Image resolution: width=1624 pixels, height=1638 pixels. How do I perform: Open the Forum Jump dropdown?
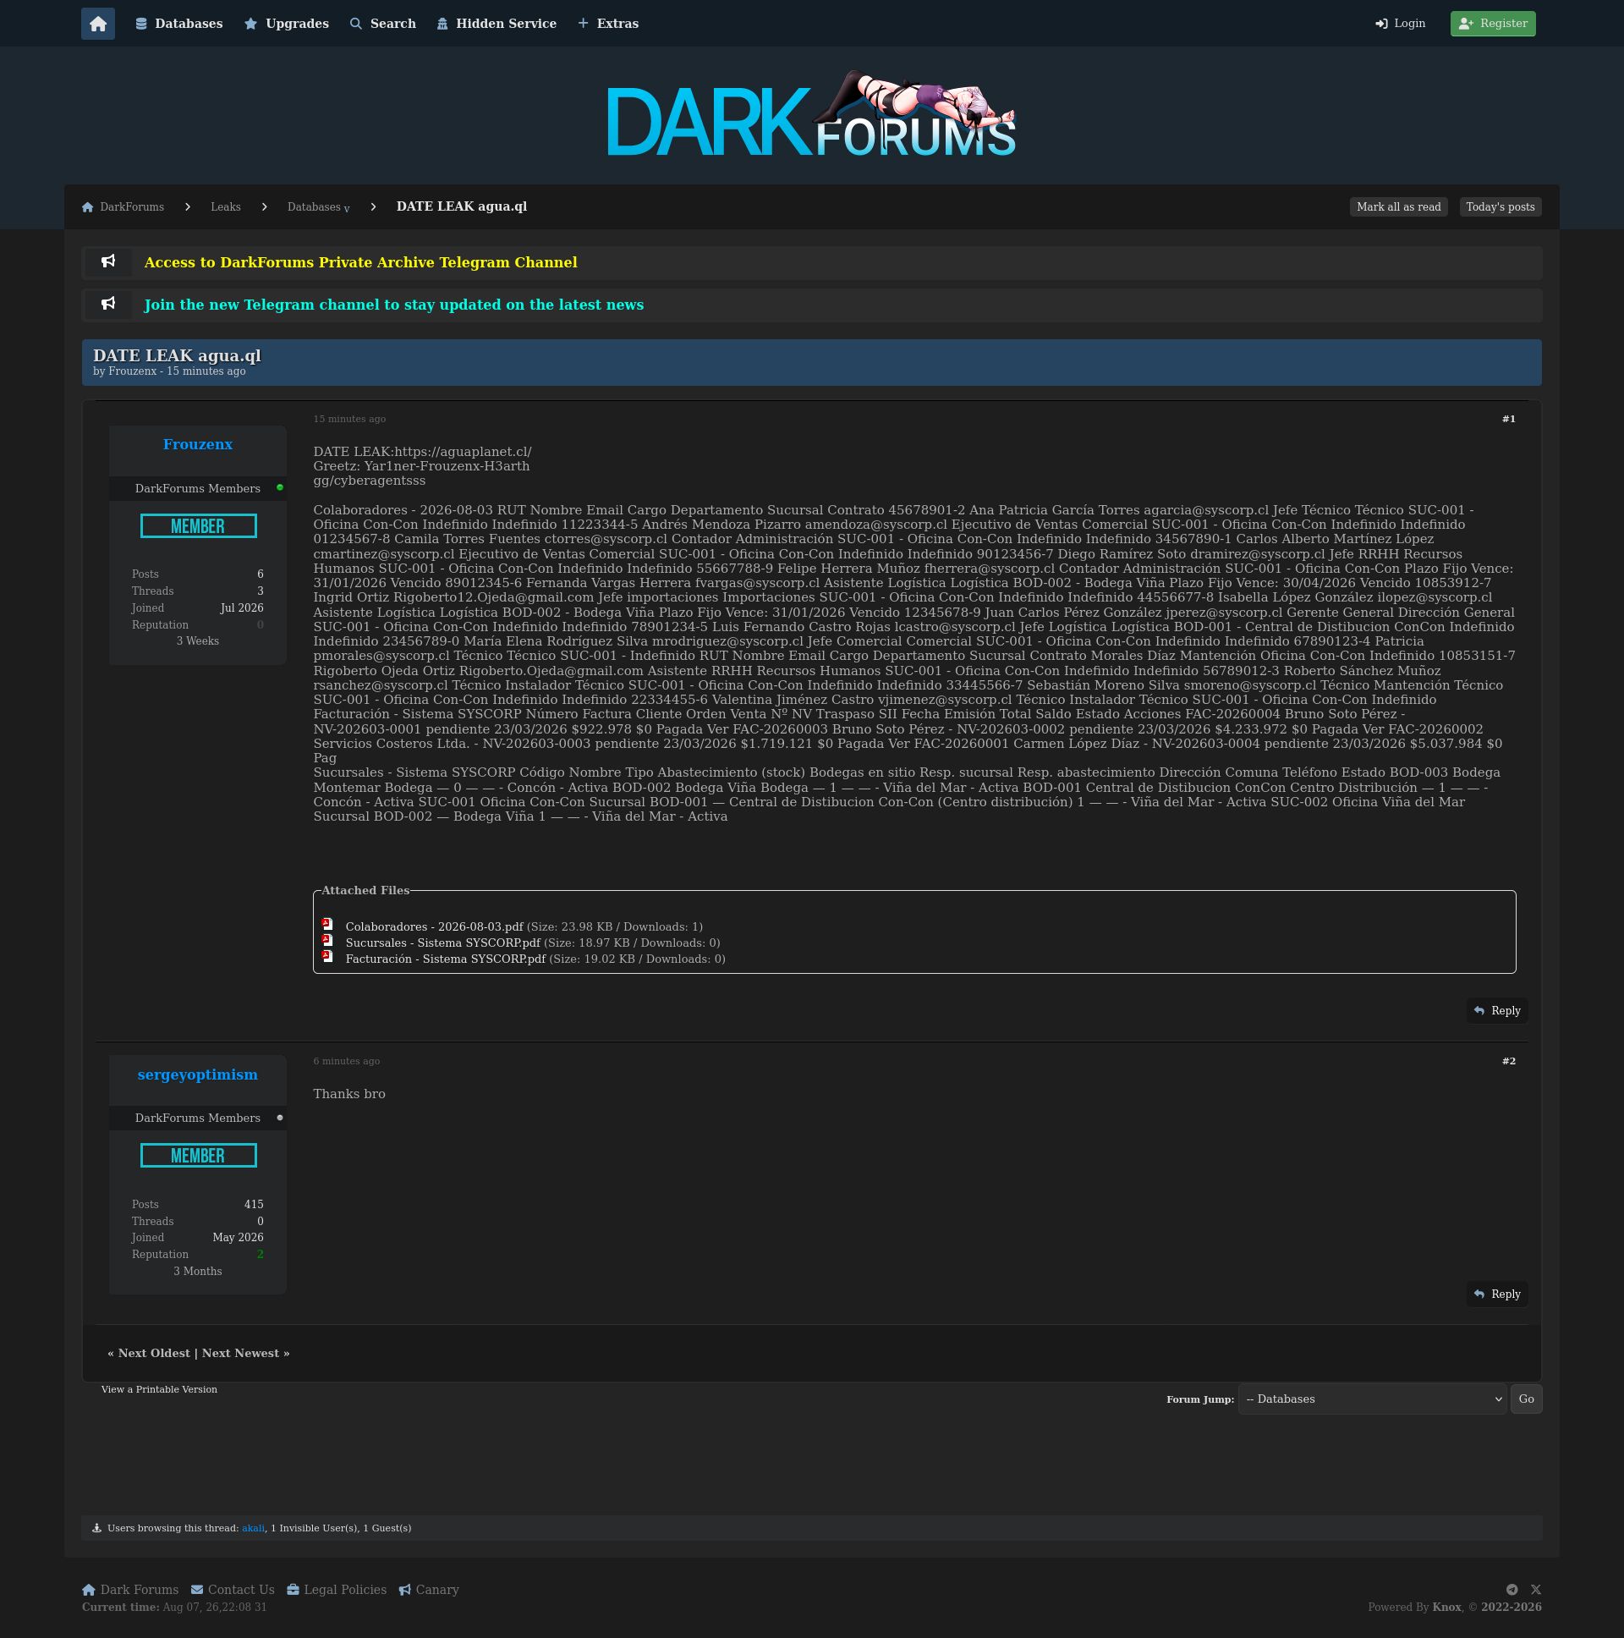pyautogui.click(x=1372, y=1399)
